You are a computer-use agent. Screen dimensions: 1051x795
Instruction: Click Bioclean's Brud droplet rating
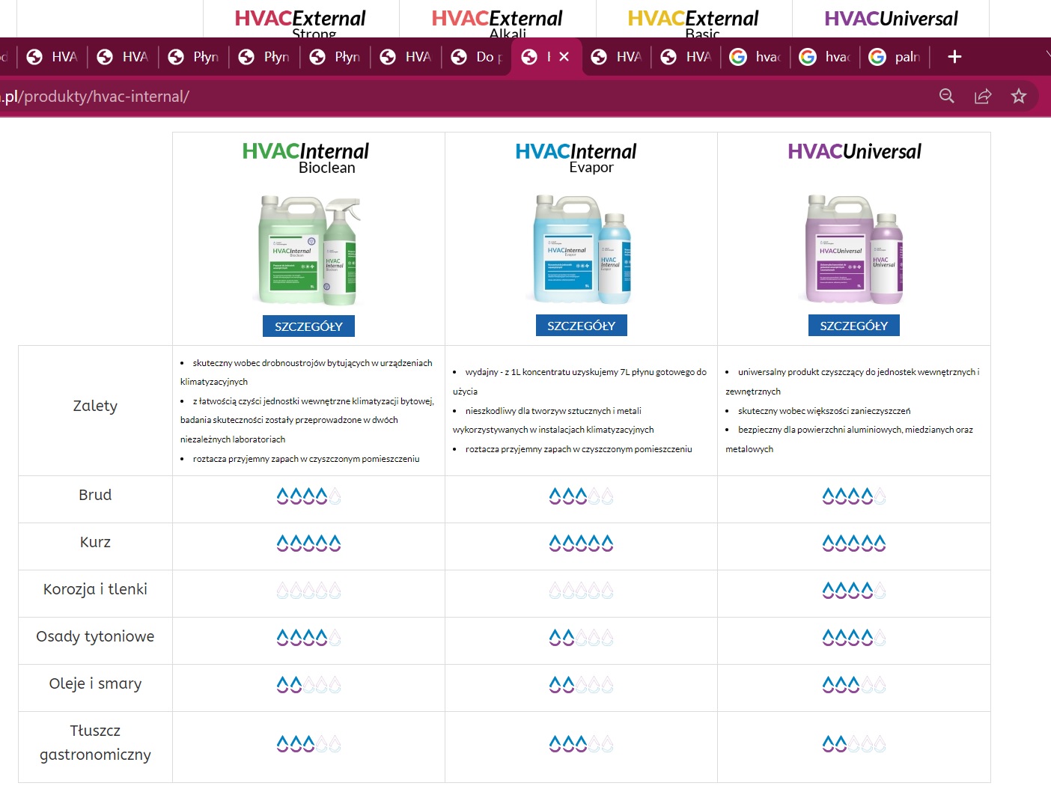point(308,496)
